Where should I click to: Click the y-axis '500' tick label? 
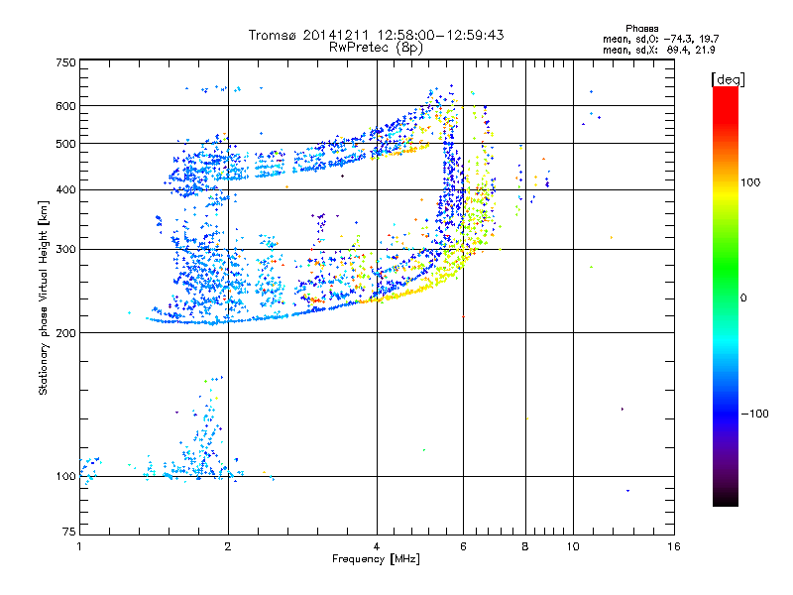pos(65,144)
